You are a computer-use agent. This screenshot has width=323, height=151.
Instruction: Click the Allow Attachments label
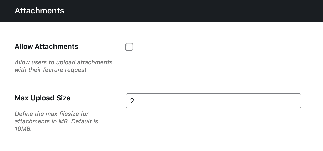pyautogui.click(x=46, y=47)
